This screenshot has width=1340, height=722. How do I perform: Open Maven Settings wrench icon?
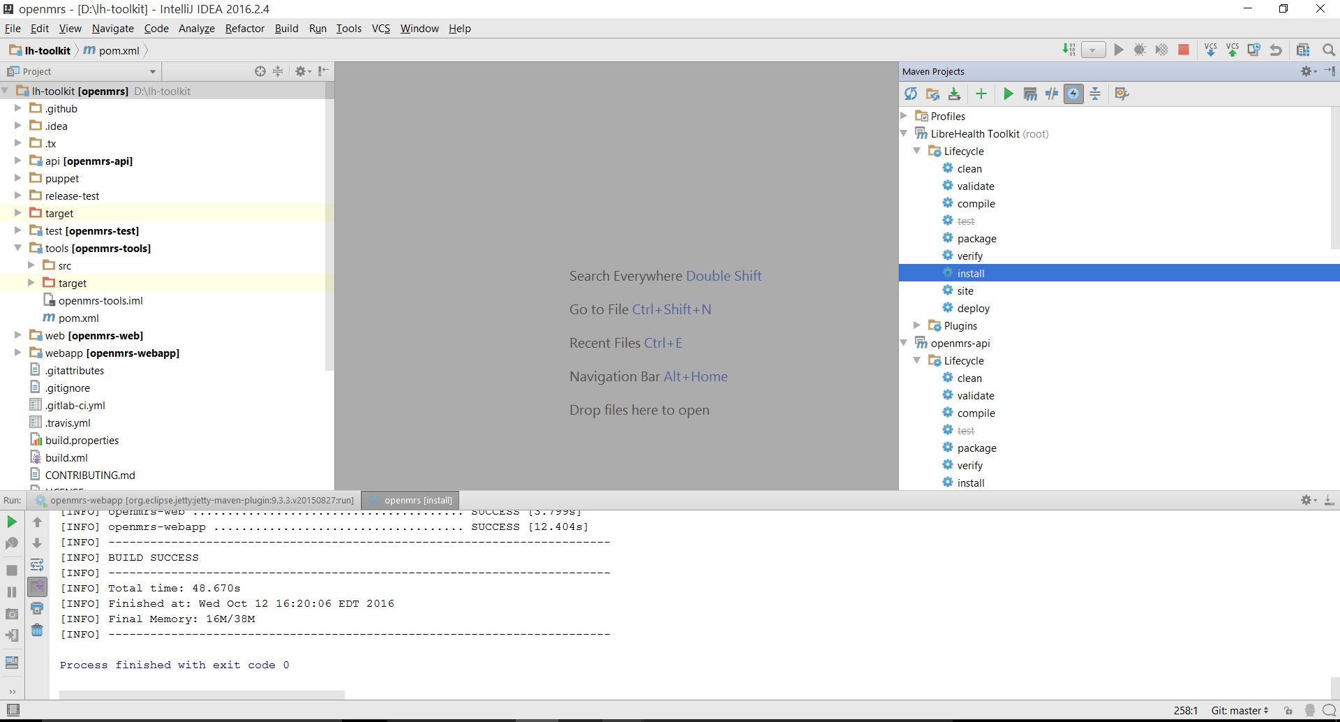(1122, 94)
